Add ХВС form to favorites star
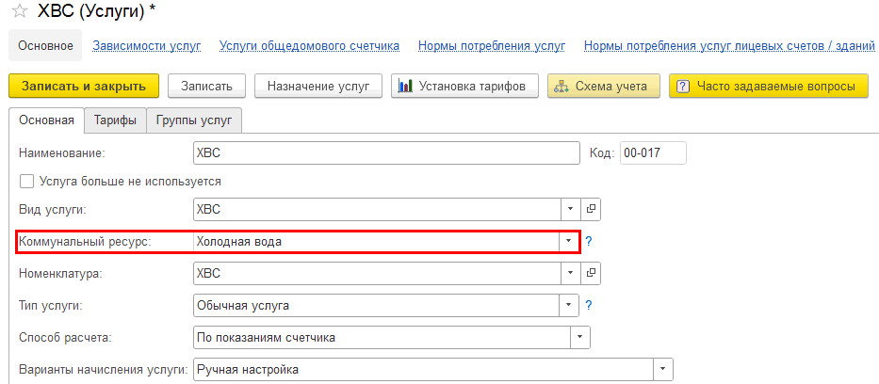Image resolution: width=879 pixels, height=384 pixels. pos(19,14)
